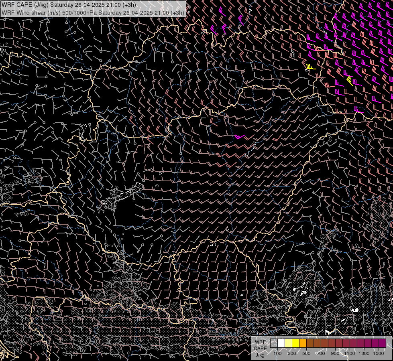Click the legend value 100
The width and height of the screenshot is (393, 361).
[277, 353]
